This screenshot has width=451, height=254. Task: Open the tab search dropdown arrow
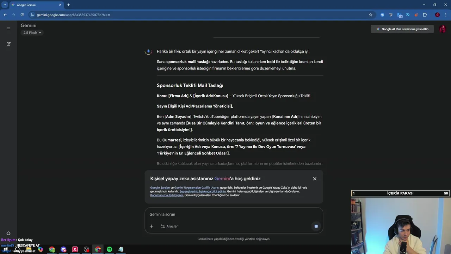point(5,5)
